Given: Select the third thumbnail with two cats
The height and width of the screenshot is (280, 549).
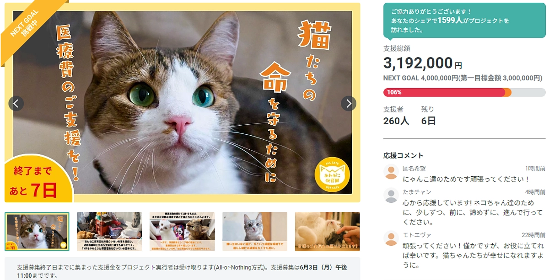Looking at the screenshot, I should [x=182, y=231].
